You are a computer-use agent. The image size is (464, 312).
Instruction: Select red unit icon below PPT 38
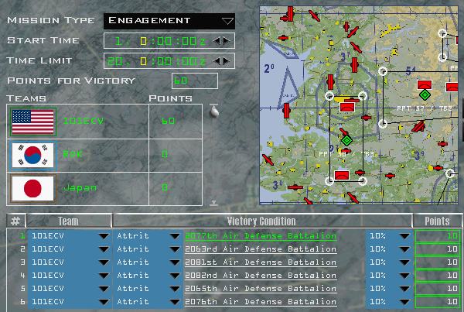tap(343, 175)
